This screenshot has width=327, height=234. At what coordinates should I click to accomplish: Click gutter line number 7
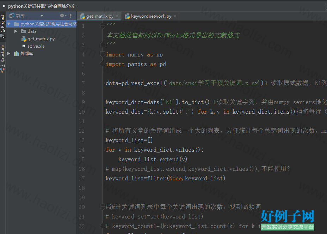tap(83, 83)
